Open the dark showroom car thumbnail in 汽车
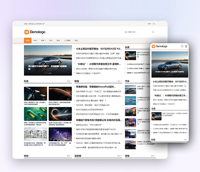 click(x=130, y=134)
